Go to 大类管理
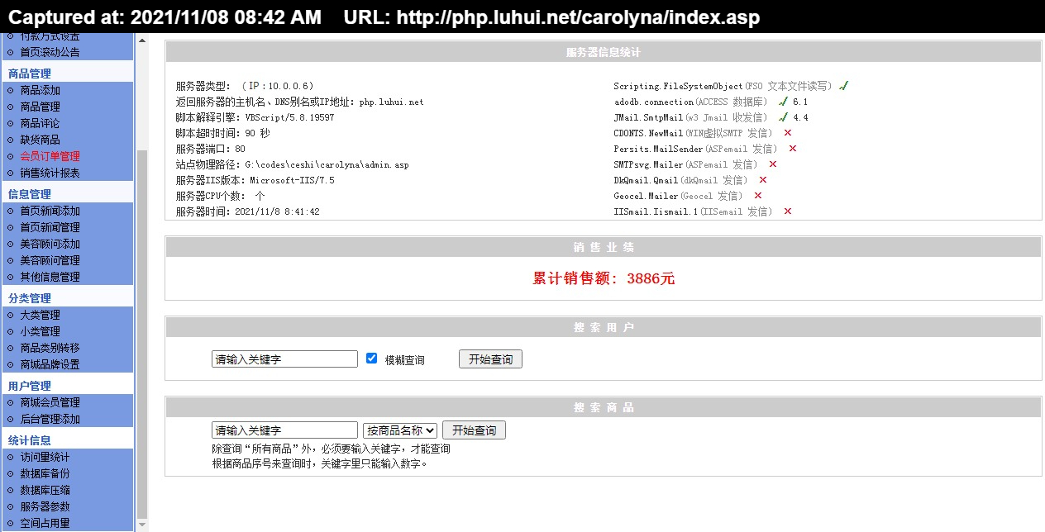 pyautogui.click(x=40, y=315)
